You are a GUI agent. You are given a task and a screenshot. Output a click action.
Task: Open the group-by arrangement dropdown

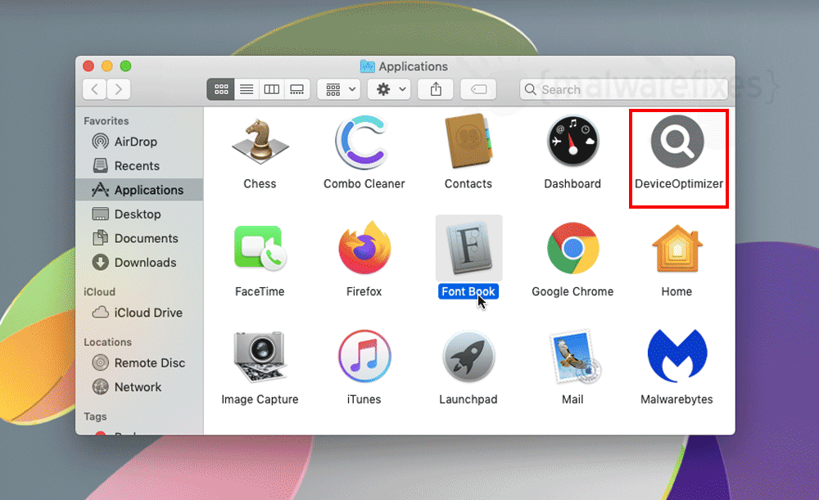point(340,89)
